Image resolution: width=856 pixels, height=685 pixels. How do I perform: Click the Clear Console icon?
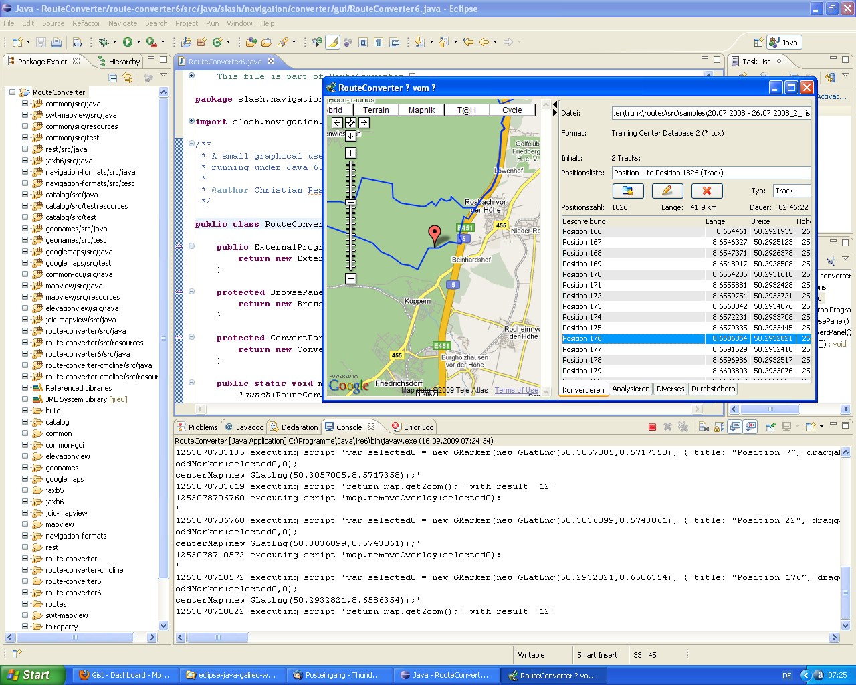704,427
